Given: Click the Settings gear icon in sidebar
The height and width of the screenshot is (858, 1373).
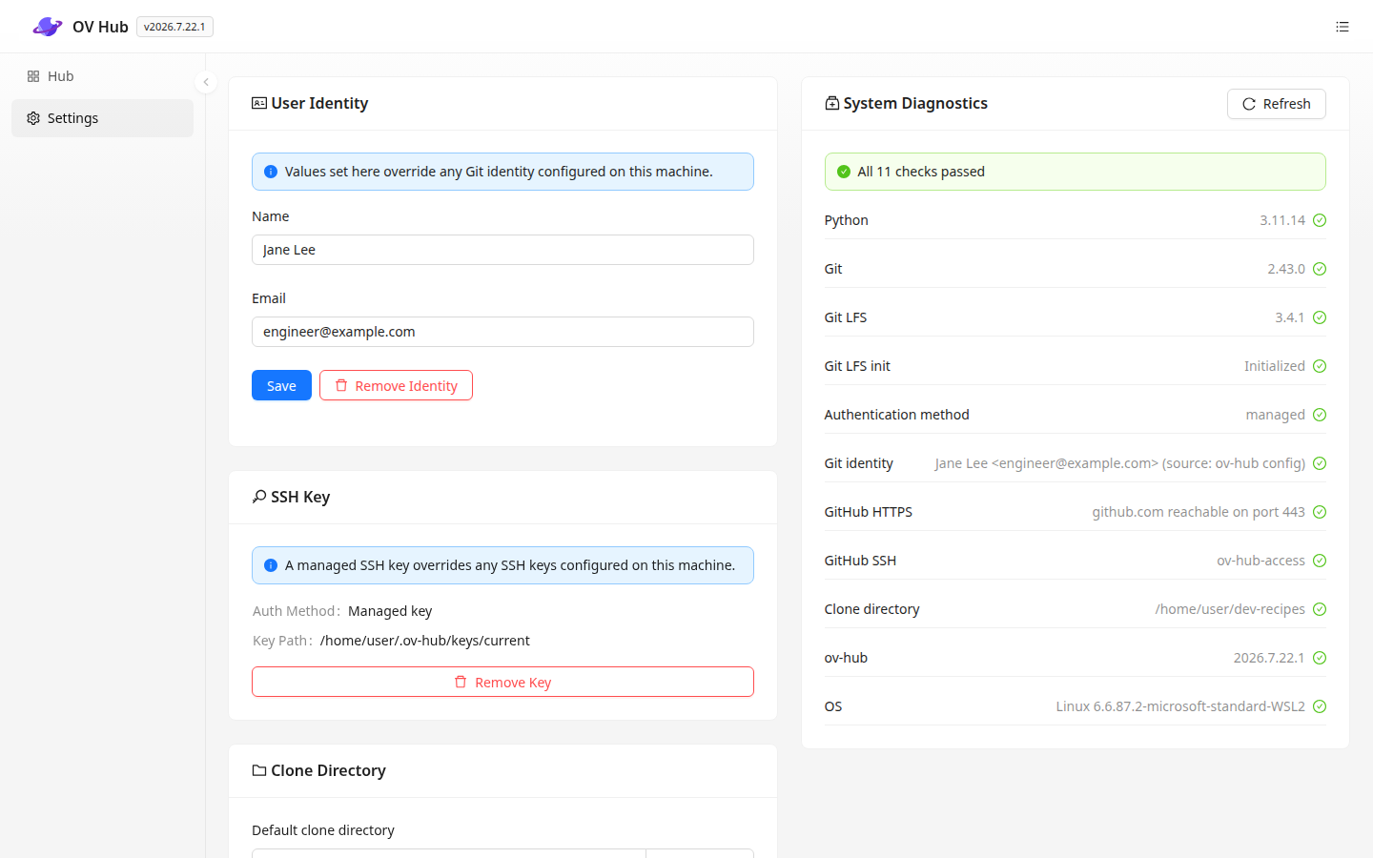Looking at the screenshot, I should click(x=33, y=118).
